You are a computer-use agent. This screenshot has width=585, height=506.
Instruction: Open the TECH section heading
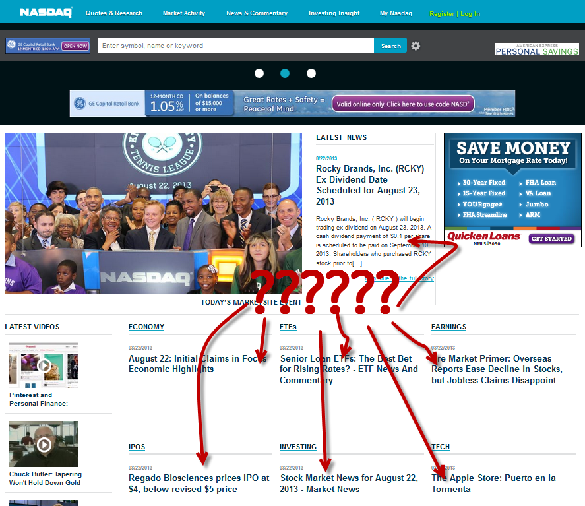(441, 447)
